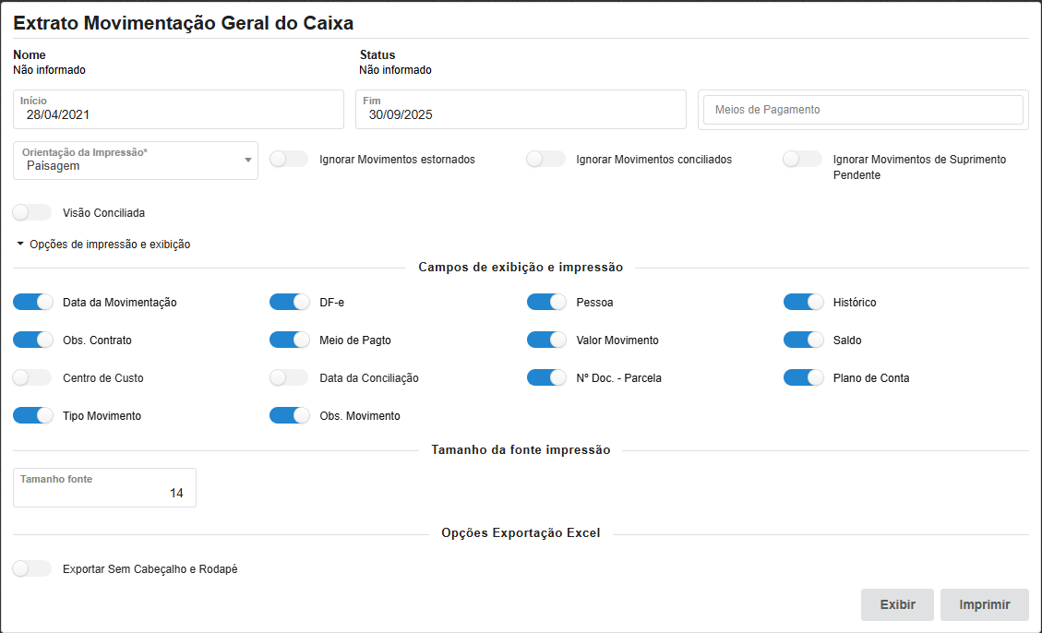Enable Ignorar Movimentos estornados toggle

pos(289,160)
